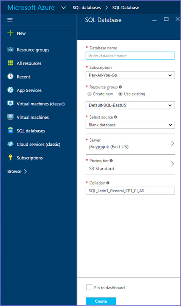Select the Create new radio button
Image resolution: width=181 pixels, height=306 pixels.
coord(89,94)
